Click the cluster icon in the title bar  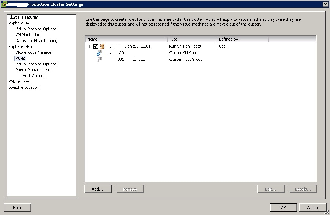[x=4, y=4]
